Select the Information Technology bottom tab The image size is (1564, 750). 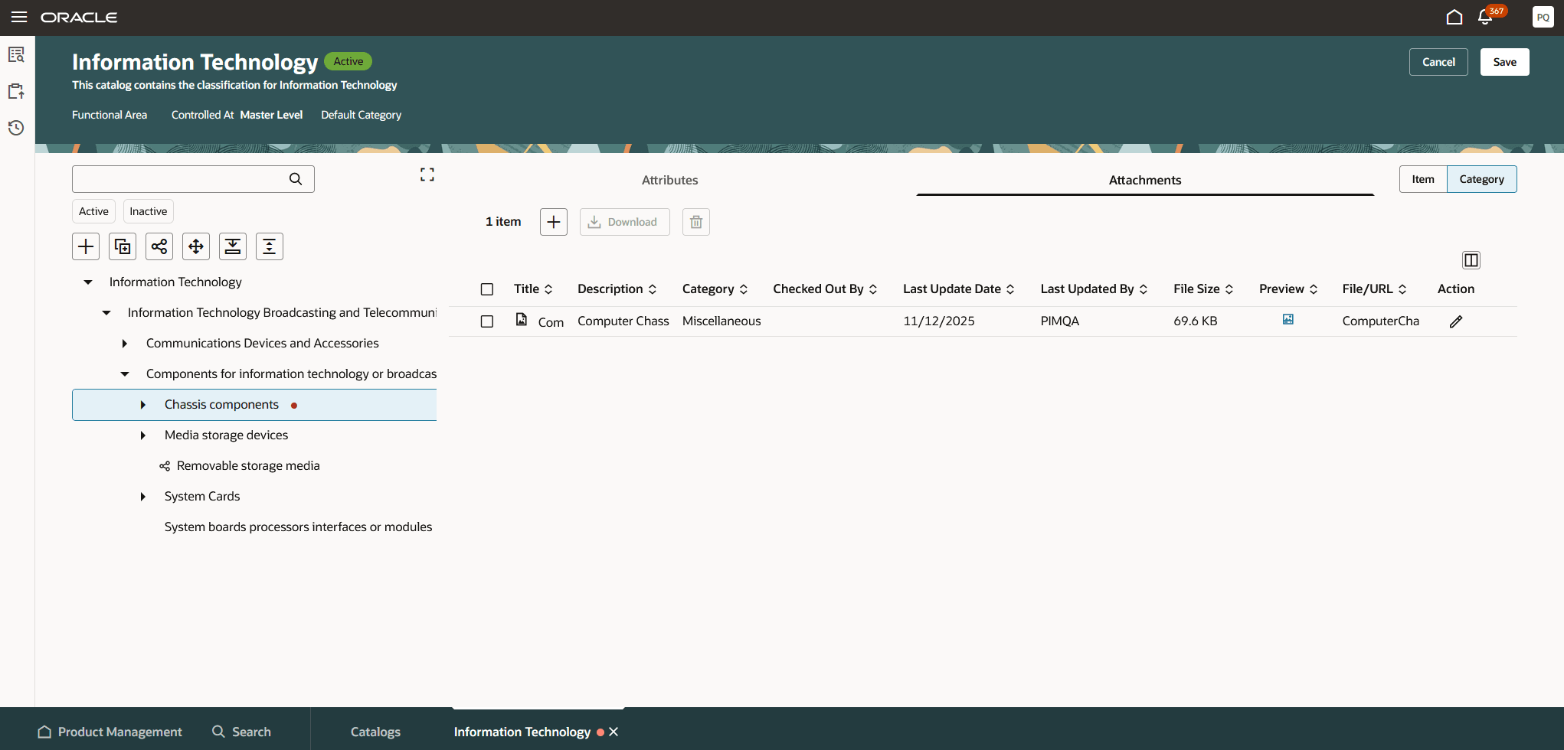tap(522, 732)
